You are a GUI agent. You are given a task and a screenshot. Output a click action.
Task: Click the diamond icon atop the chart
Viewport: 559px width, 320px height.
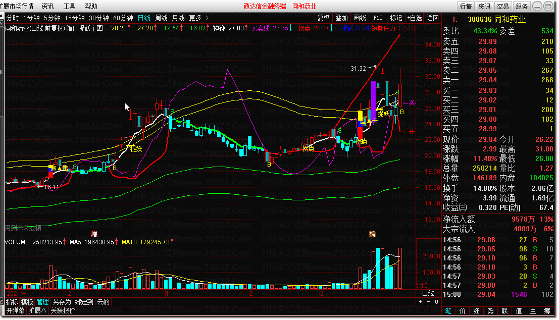click(x=404, y=28)
